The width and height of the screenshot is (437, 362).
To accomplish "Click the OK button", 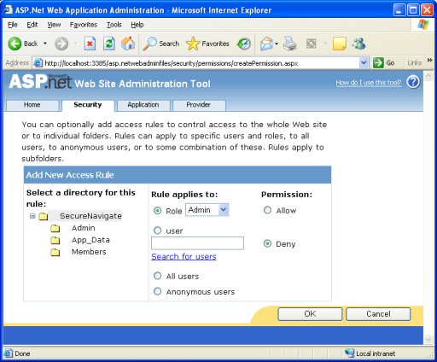I will pyautogui.click(x=310, y=314).
